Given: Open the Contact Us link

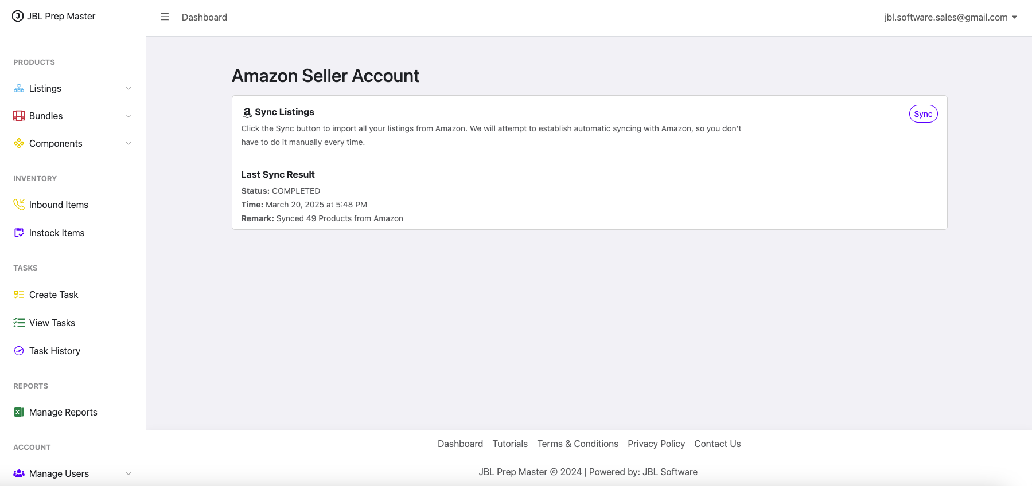Looking at the screenshot, I should click(x=718, y=444).
